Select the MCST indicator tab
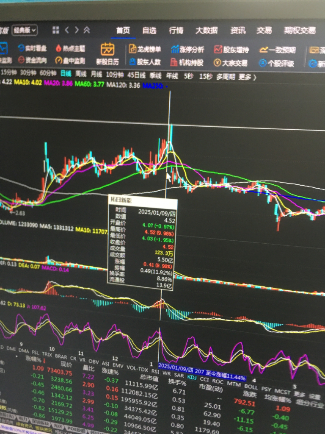This screenshot has height=434, width=325. (x=282, y=391)
